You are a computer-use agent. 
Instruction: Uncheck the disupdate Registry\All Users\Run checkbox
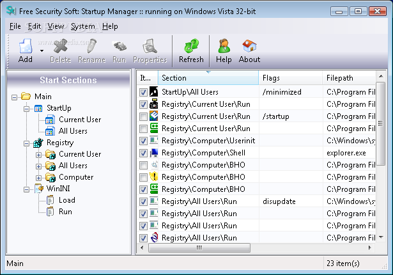[143, 201]
